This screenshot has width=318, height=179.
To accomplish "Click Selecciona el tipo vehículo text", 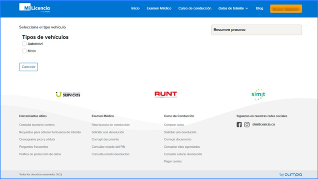I will [x=42, y=27].
